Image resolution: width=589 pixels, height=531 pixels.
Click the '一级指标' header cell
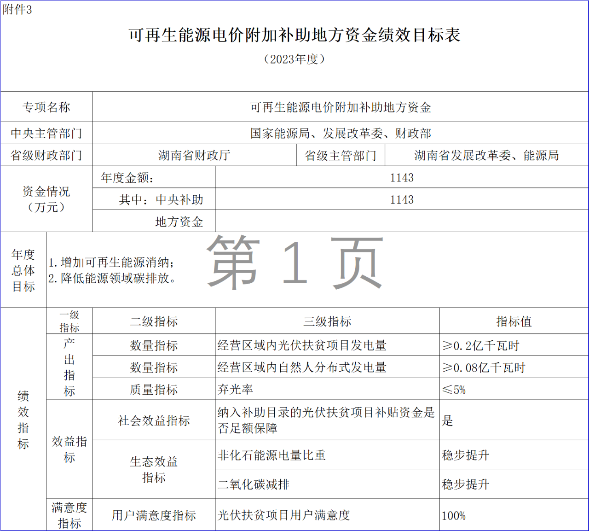coord(69,321)
